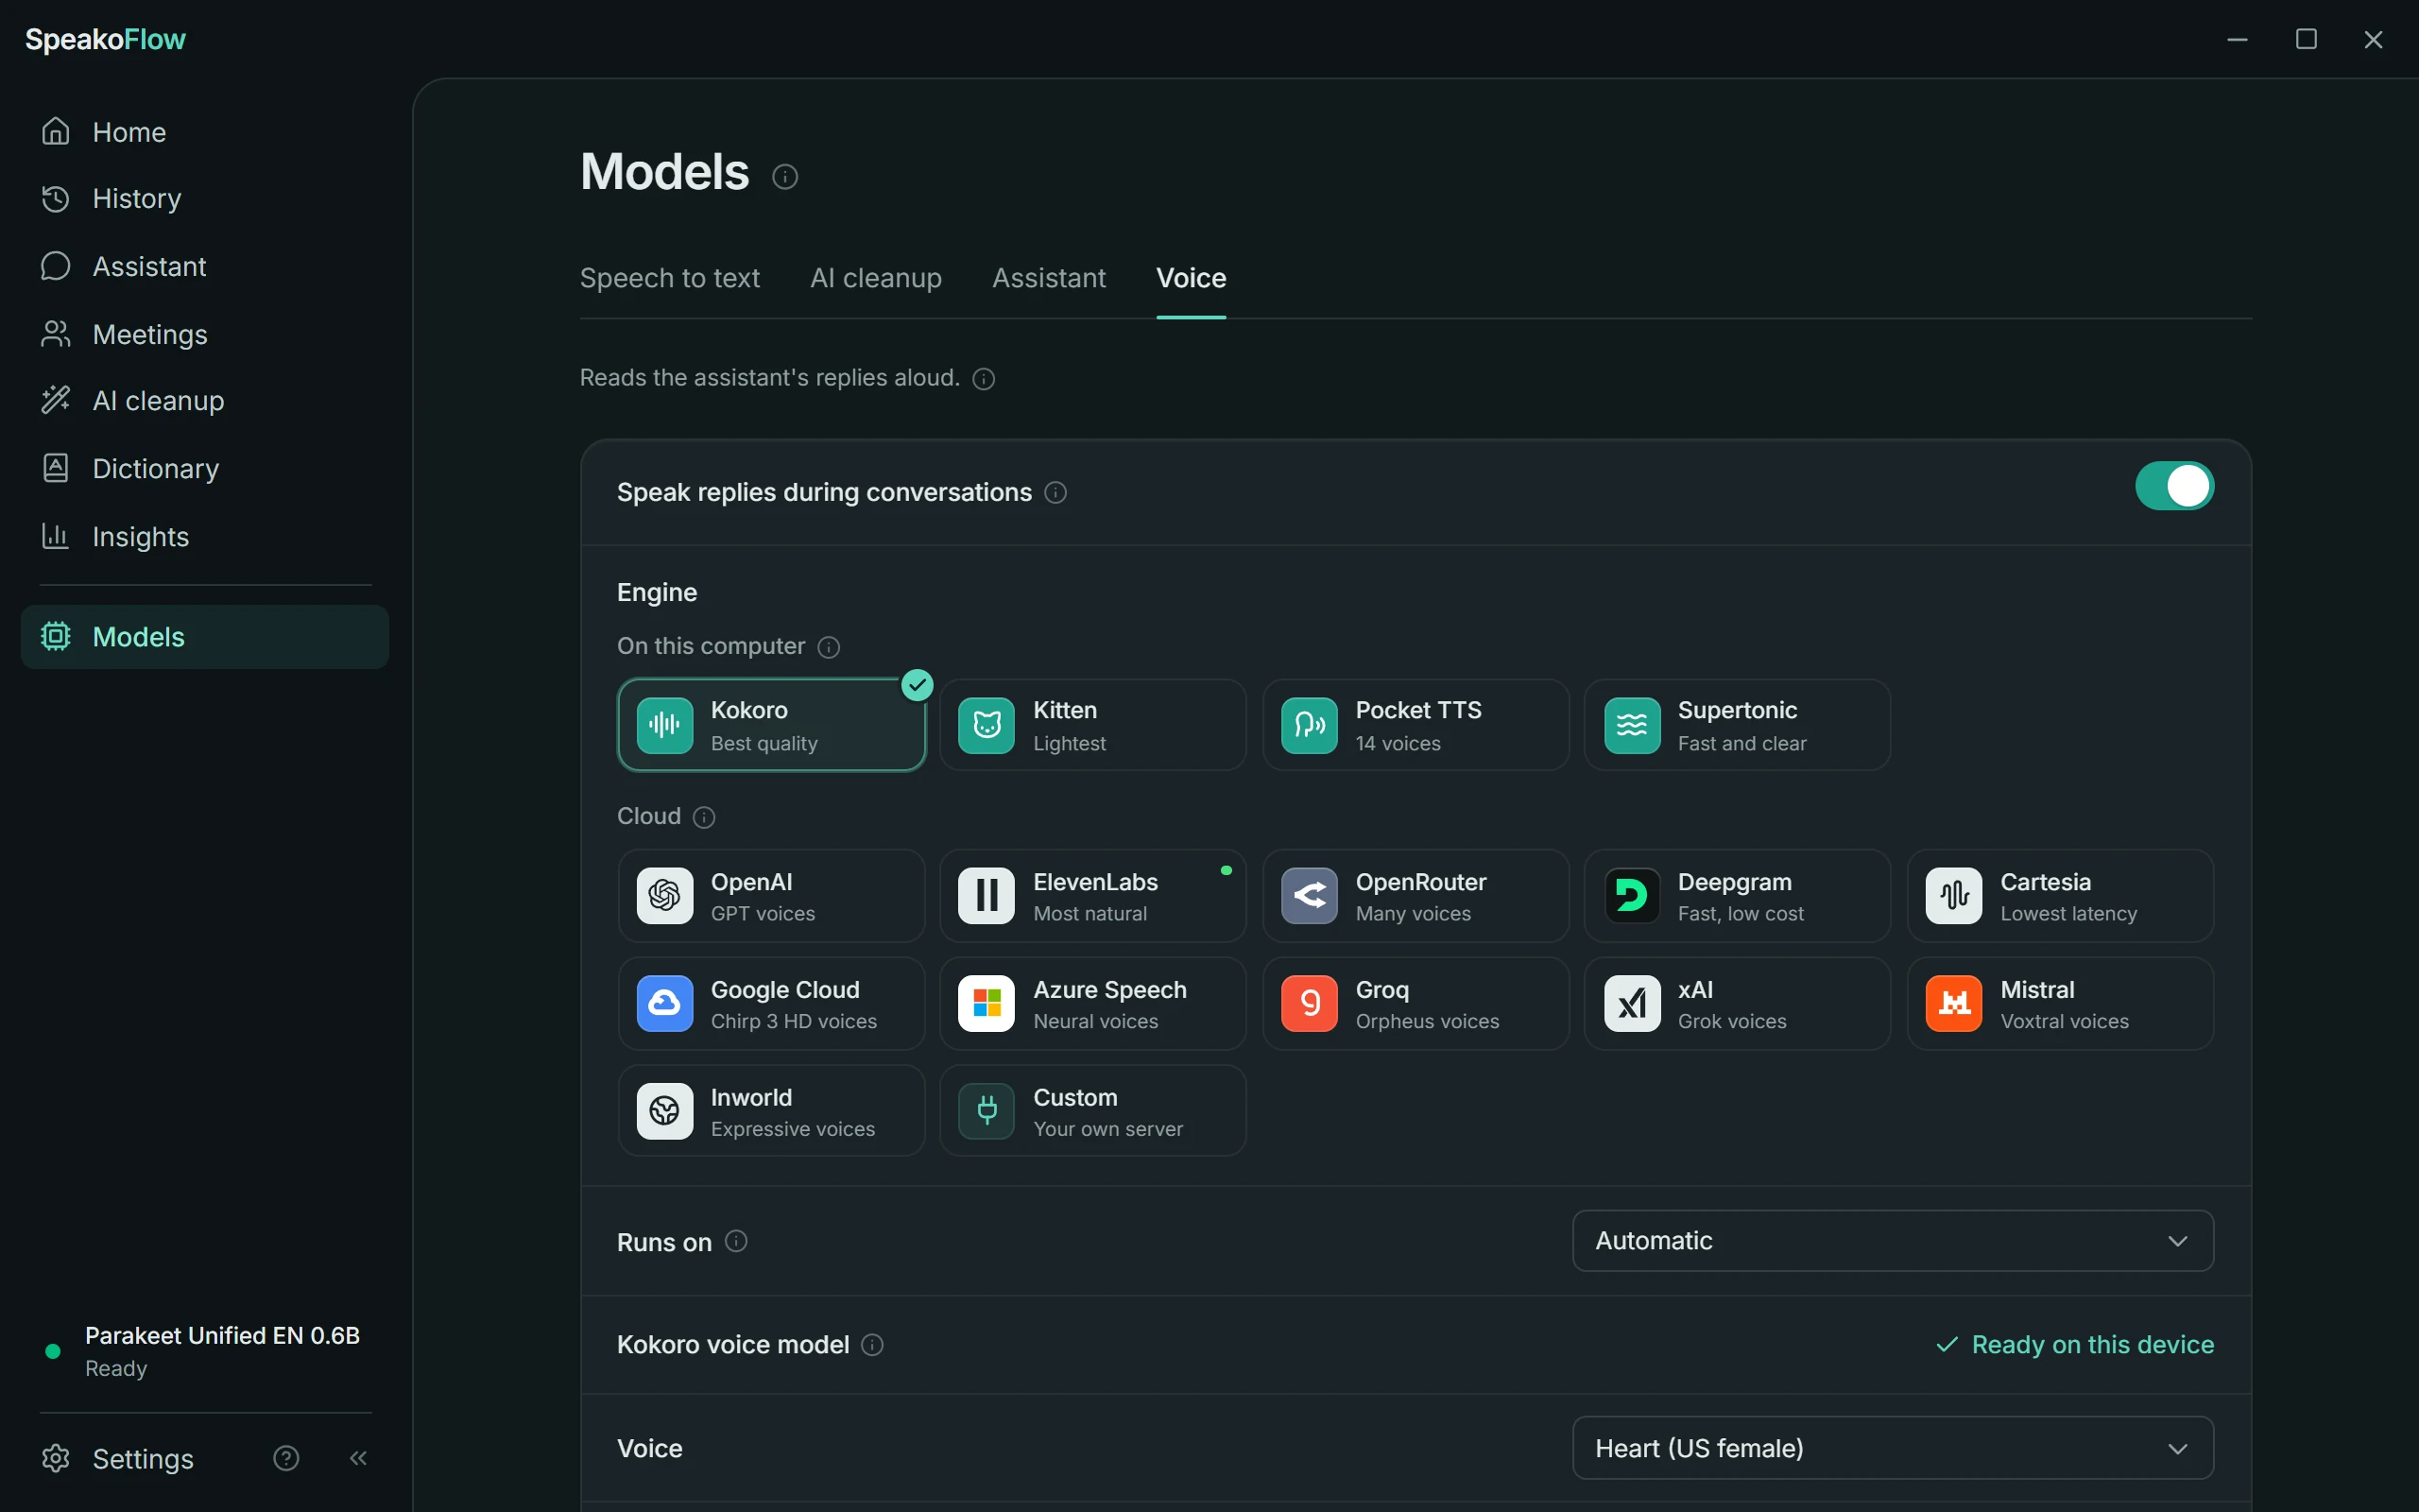The image size is (2419, 1512).
Task: Choose the Google Cloud engine card
Action: (771, 1004)
